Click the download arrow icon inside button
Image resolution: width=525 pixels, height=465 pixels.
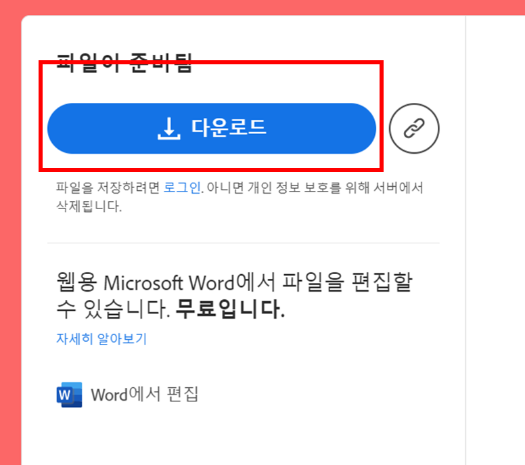169,129
